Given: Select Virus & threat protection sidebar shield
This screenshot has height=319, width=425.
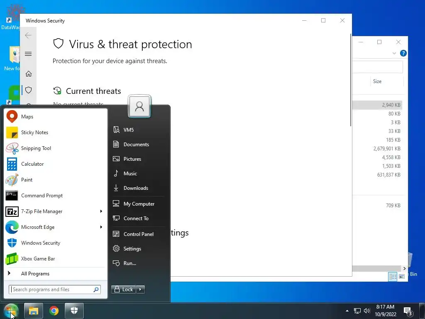Looking at the screenshot, I should pos(29,90).
